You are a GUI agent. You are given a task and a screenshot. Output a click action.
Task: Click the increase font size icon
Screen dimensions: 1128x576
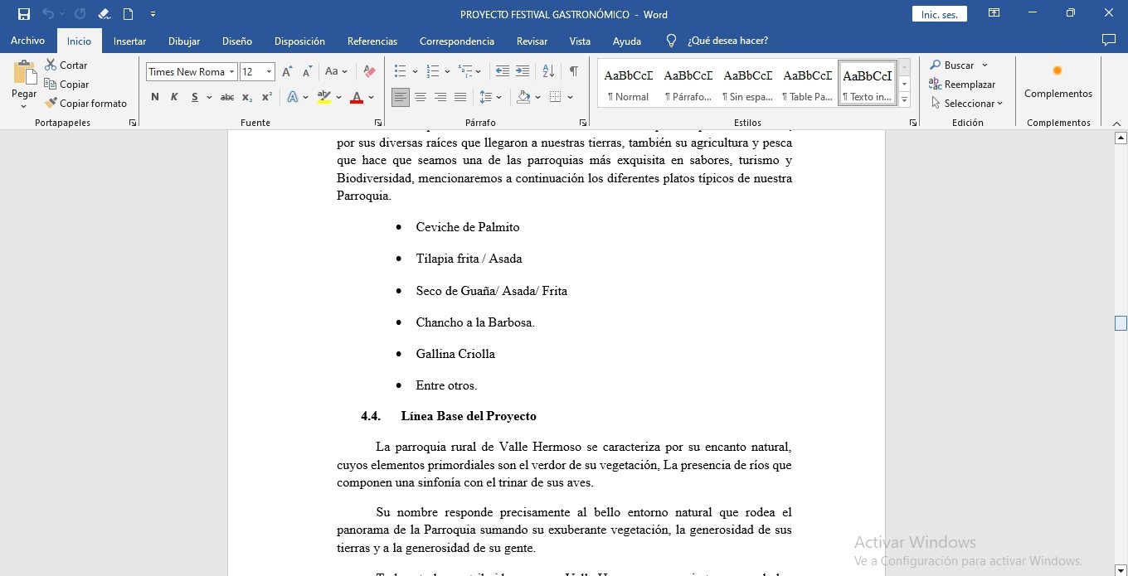(287, 71)
